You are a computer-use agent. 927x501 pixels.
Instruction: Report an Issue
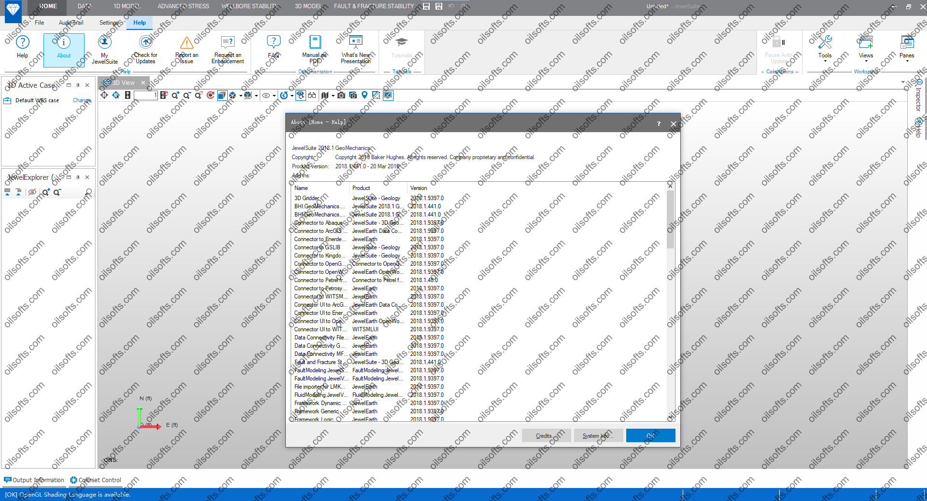point(186,50)
